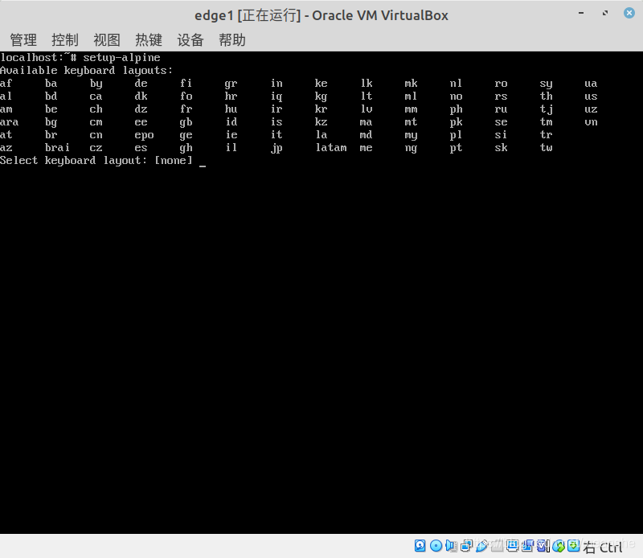Click the 'gr' keyboard layout entry
The image size is (643, 558).
[x=231, y=84]
